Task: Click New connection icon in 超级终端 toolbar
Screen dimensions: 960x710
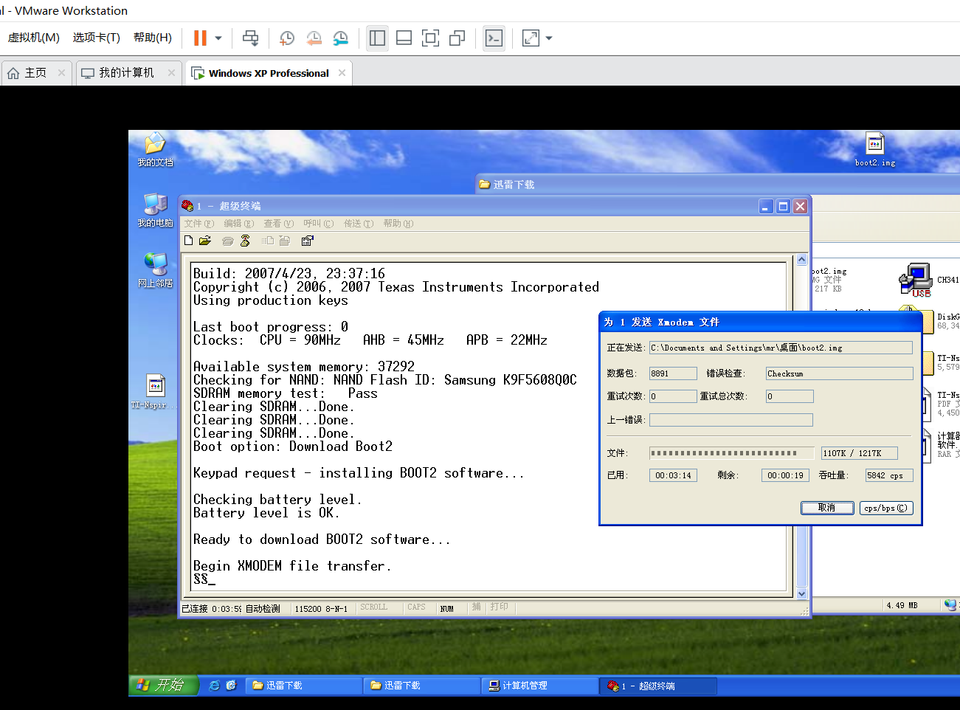Action: (189, 241)
